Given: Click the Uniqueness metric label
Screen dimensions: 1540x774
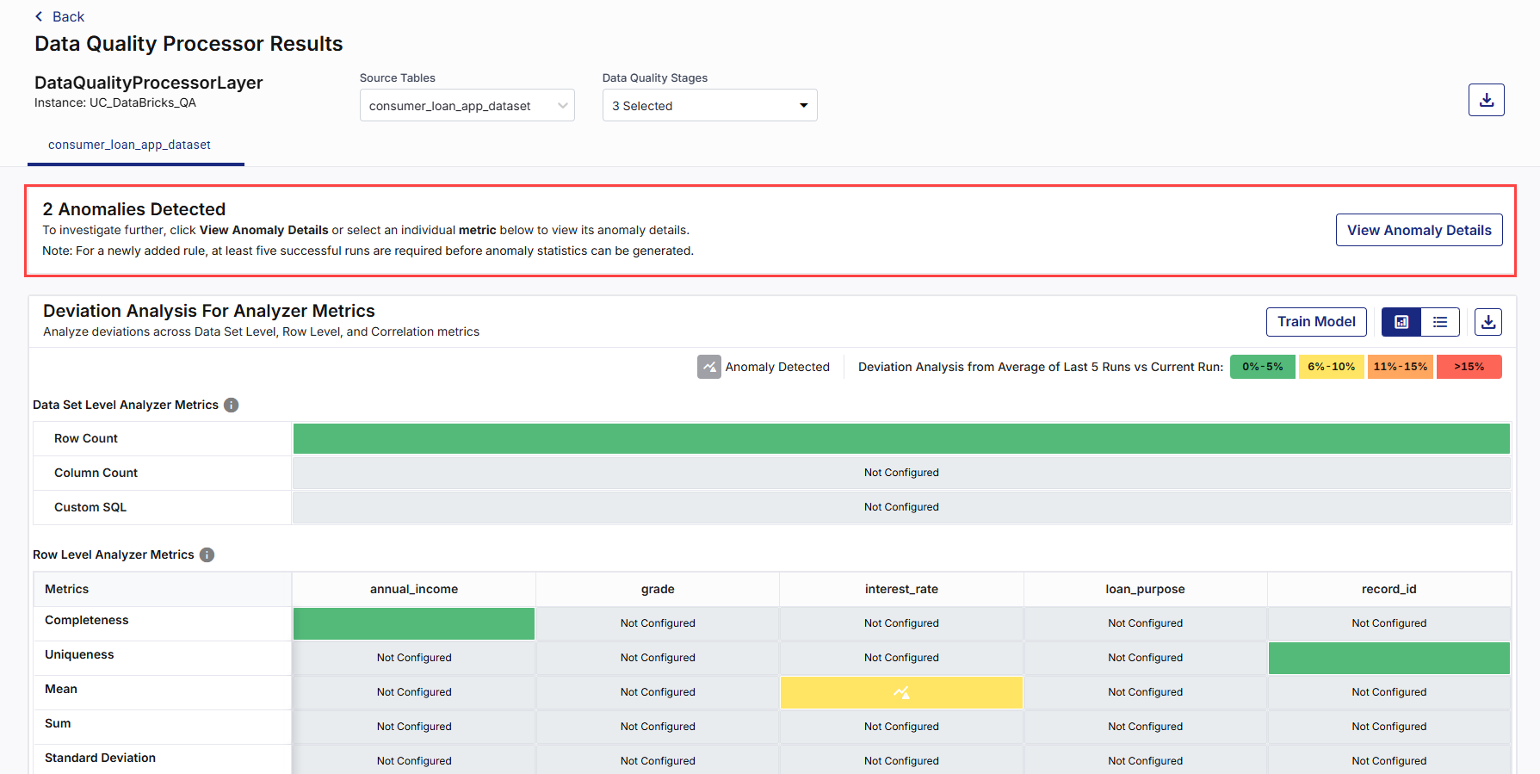Looking at the screenshot, I should tap(79, 654).
